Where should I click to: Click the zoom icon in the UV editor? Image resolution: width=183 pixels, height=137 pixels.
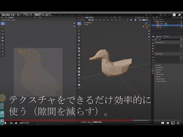[74, 23]
